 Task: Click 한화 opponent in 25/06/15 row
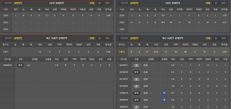(146, 93)
